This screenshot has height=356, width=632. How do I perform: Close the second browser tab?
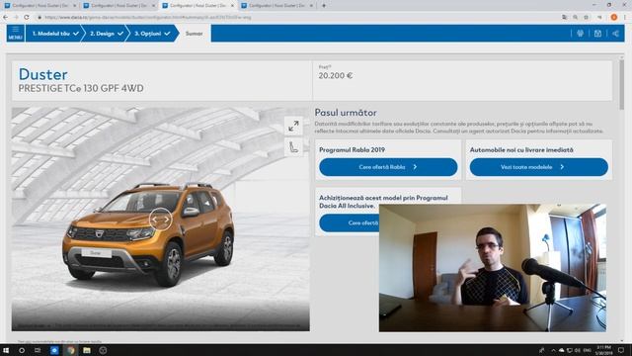pyautogui.click(x=153, y=6)
